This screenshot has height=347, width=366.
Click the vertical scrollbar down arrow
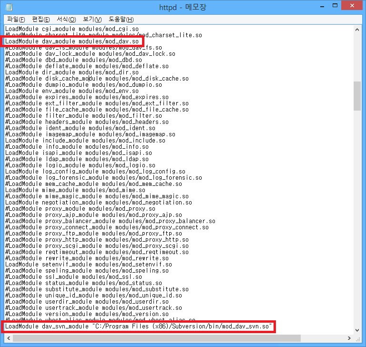pyautogui.click(x=357, y=330)
